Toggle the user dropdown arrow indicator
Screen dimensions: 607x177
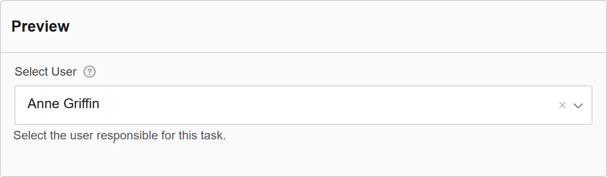coord(578,106)
